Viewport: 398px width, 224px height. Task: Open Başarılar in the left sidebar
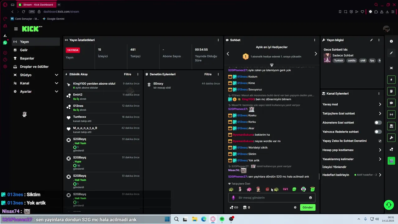[x=36, y=58]
